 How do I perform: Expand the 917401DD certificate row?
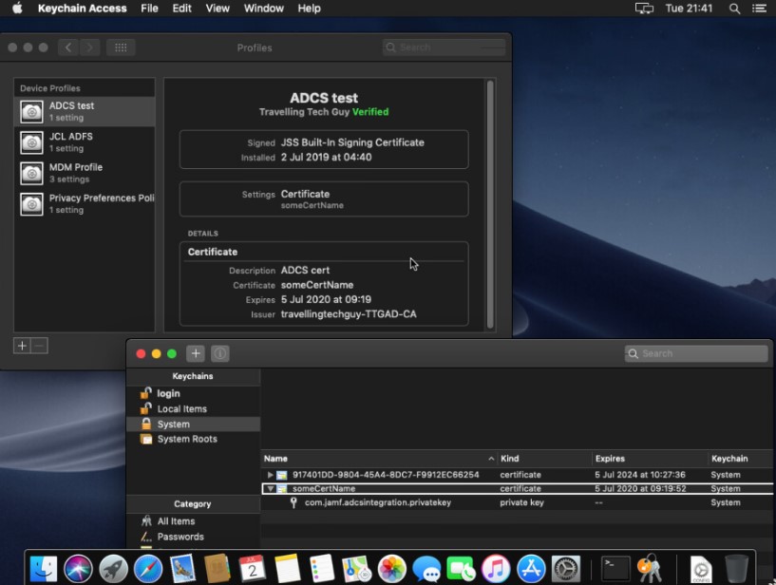click(x=270, y=475)
